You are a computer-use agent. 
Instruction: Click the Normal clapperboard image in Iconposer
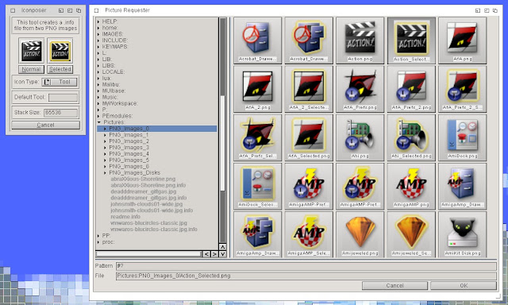coord(32,51)
